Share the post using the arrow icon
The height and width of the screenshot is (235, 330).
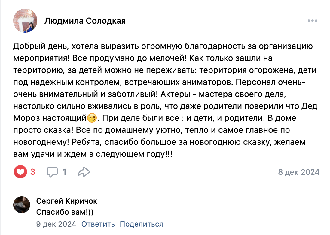[x=84, y=172]
